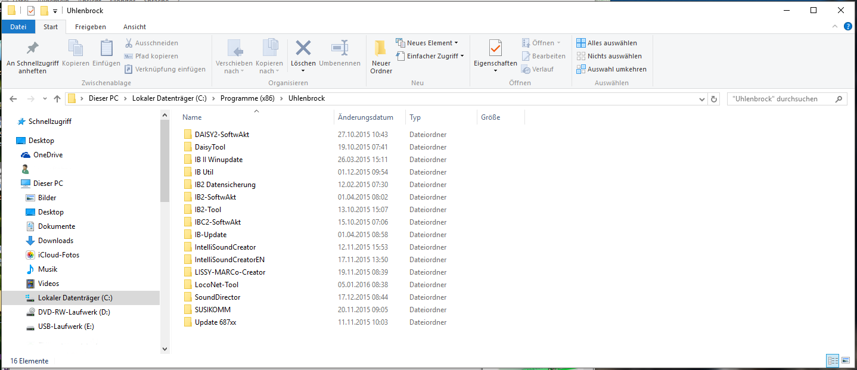
Task: Select the IntelliSoundCreatorEN folder
Action: tap(229, 260)
